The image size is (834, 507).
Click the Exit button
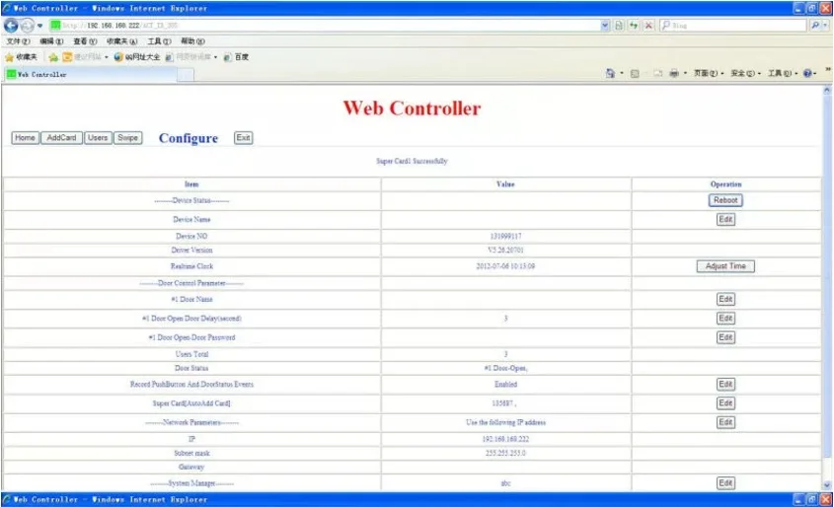click(243, 138)
